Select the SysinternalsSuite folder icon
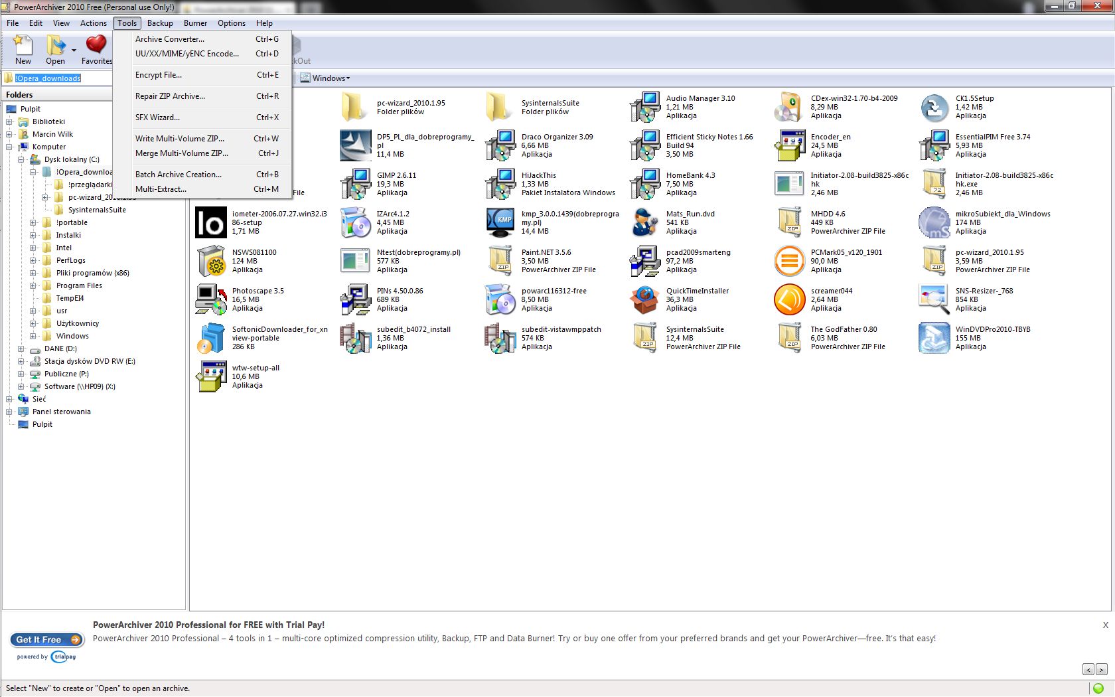 point(499,107)
